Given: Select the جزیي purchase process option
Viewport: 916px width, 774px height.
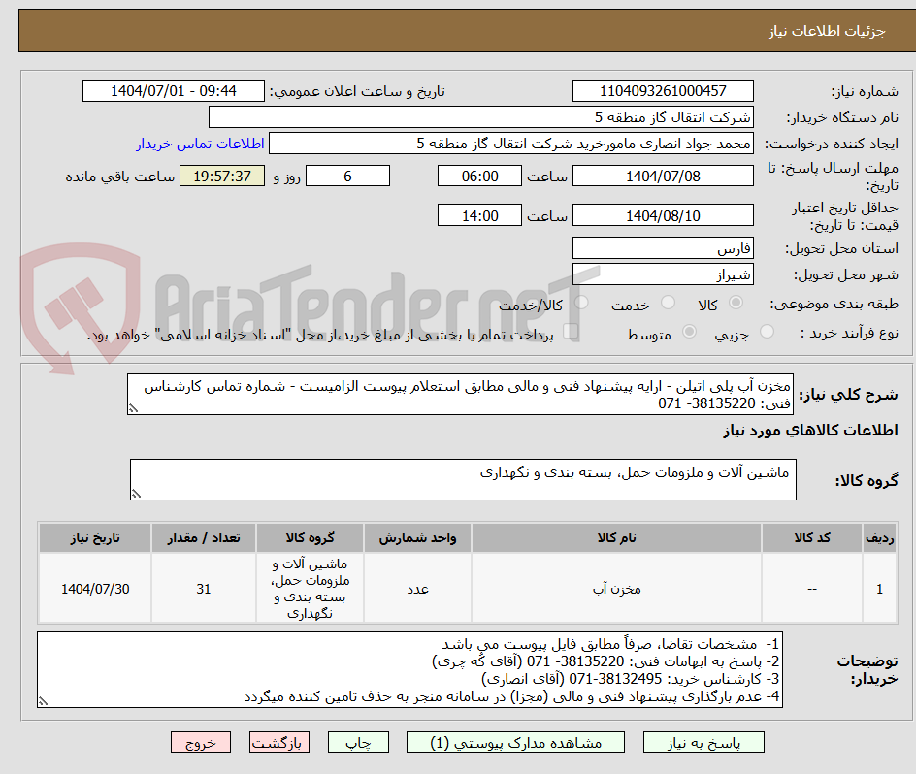Looking at the screenshot, I should click(x=767, y=330).
